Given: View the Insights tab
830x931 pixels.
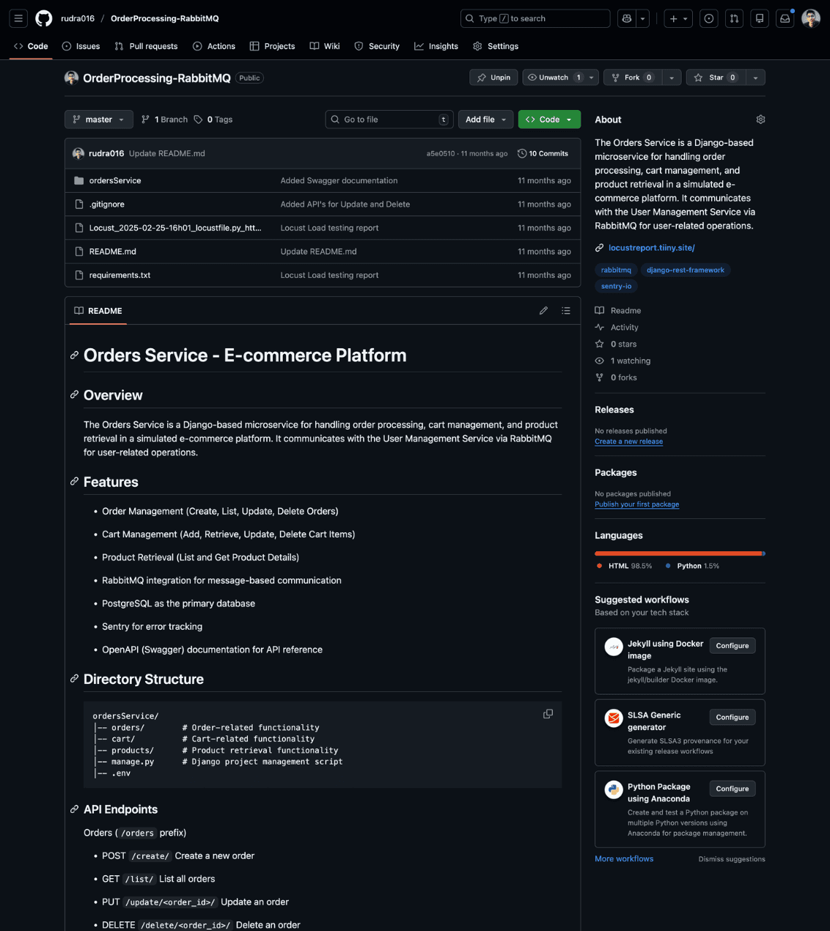Looking at the screenshot, I should 436,46.
